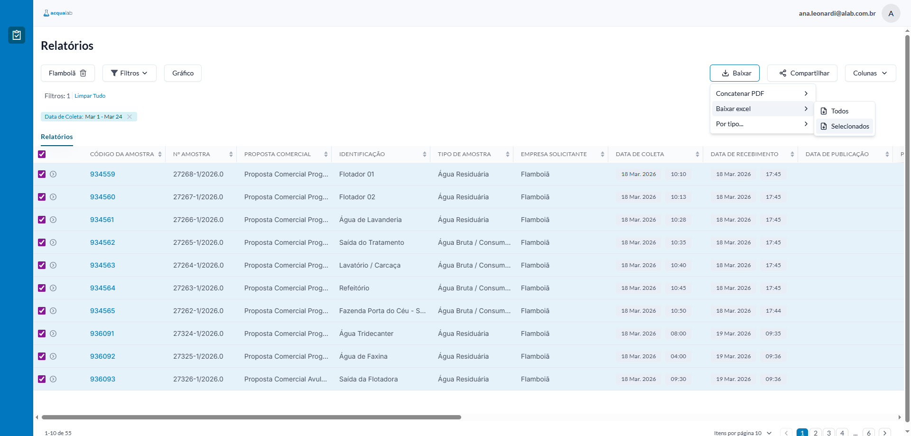Select Selecionados in the excel submenu
Screen dimensions: 911x436
pos(845,126)
